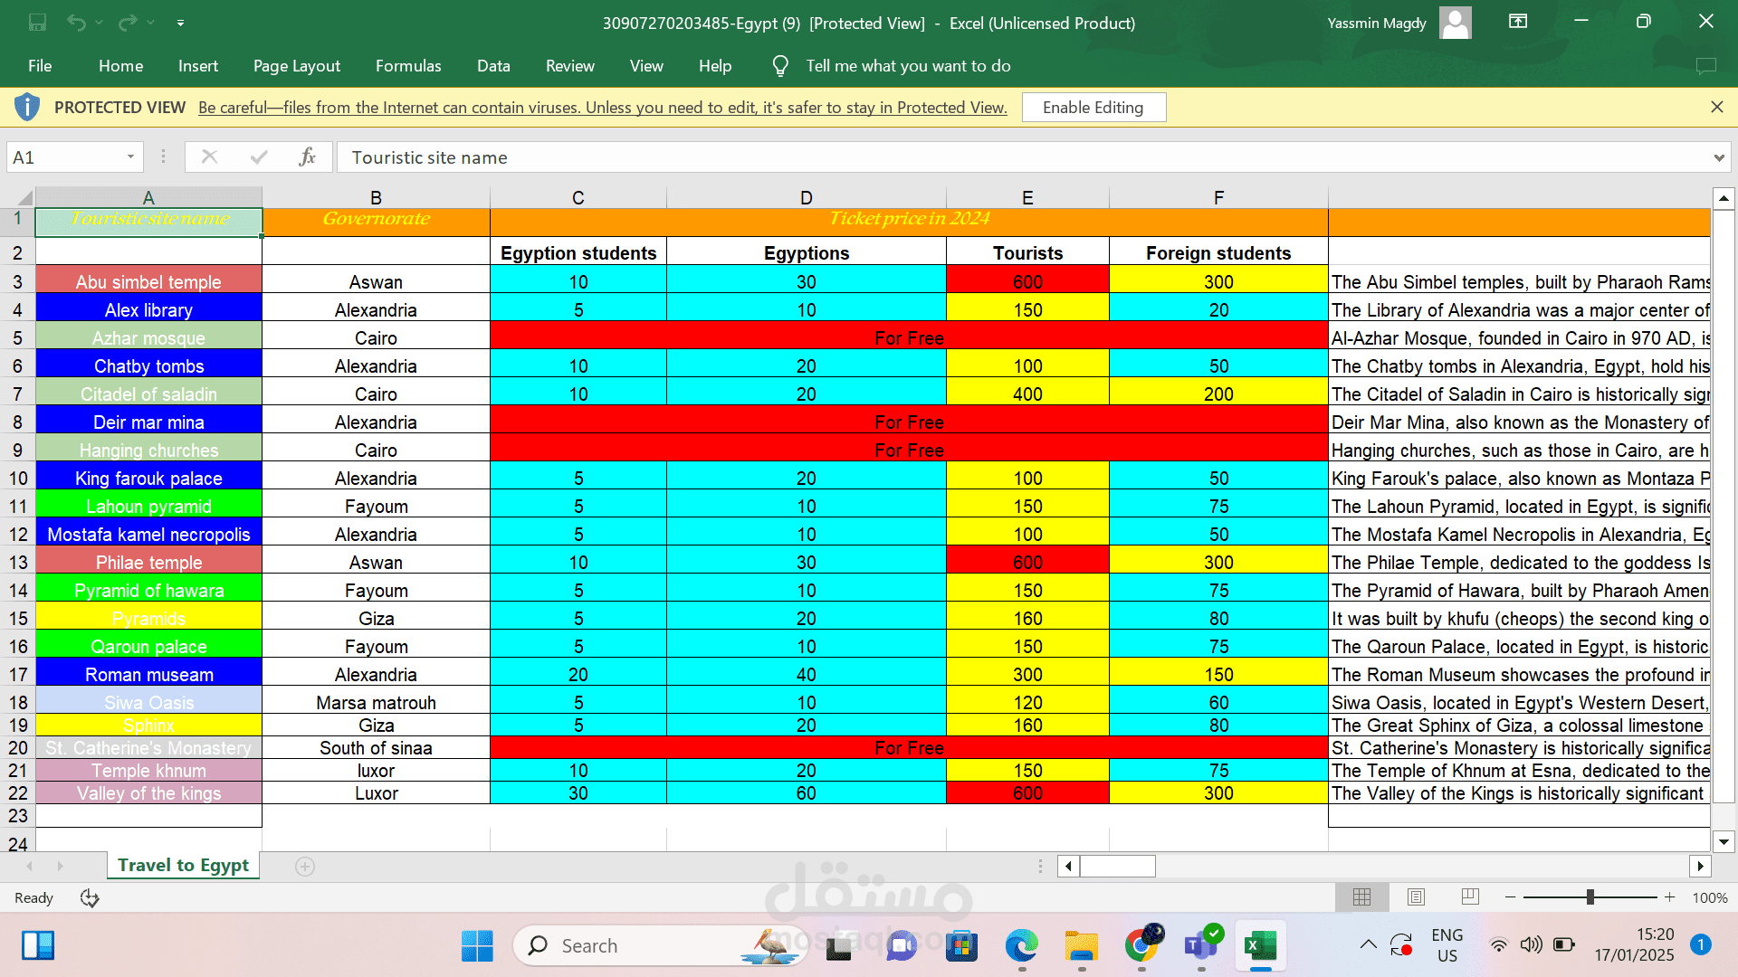This screenshot has height=977, width=1738.
Task: Expand the formula bar chevron
Action: 1718,158
